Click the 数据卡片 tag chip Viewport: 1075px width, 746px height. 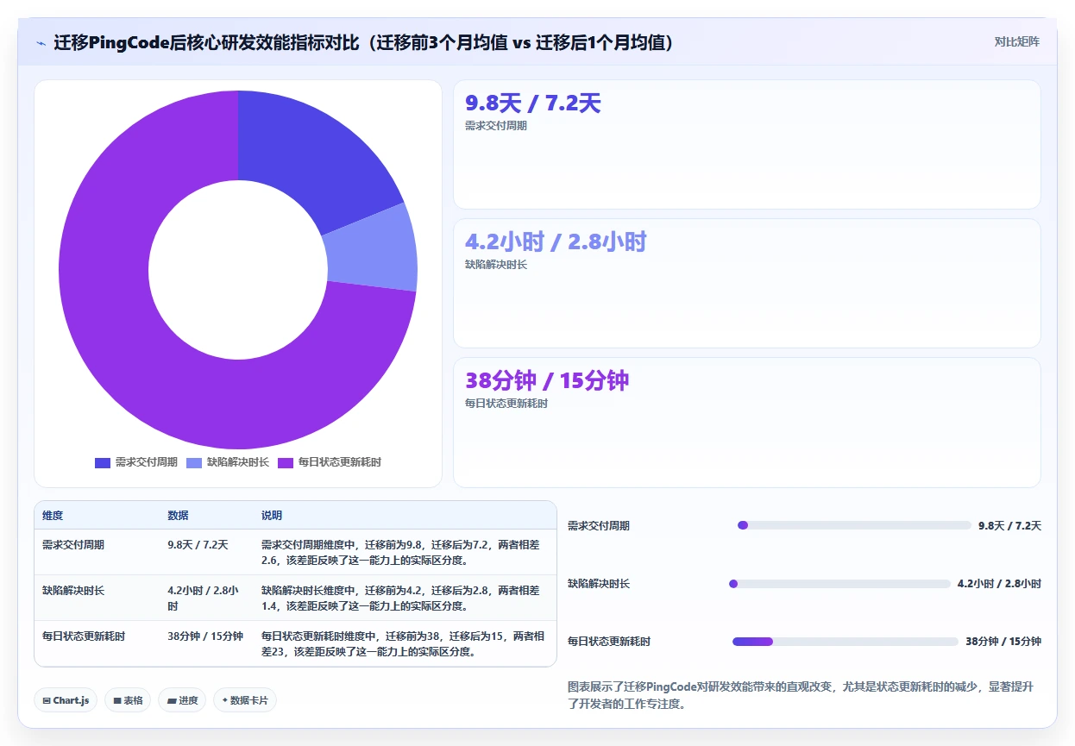[x=245, y=700]
